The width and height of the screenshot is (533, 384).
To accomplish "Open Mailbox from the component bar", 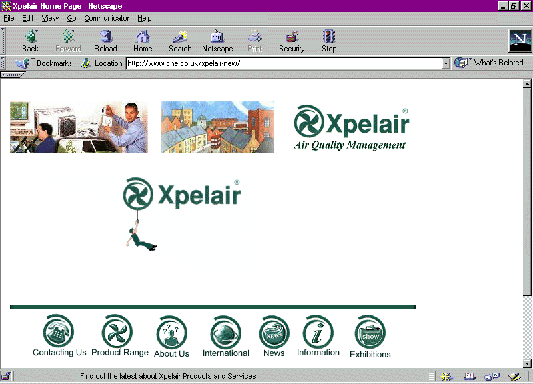I will pyautogui.click(x=470, y=376).
